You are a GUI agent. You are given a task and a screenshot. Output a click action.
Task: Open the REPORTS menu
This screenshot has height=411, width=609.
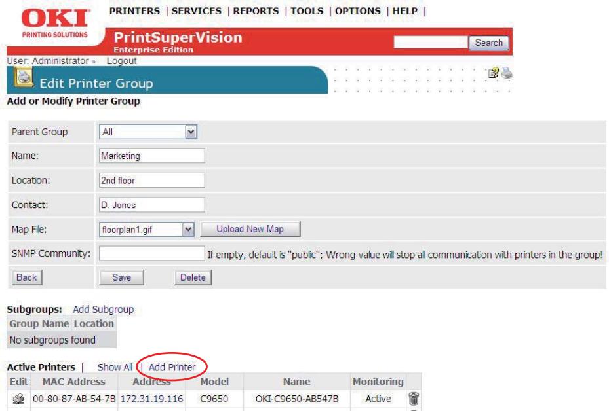(256, 11)
